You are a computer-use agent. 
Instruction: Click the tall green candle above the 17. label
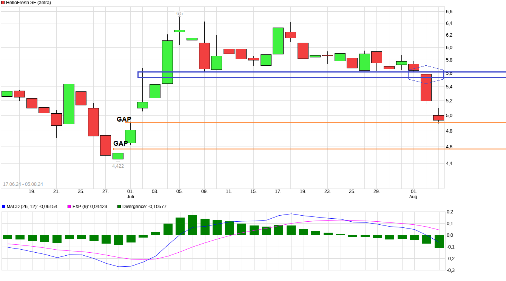click(278, 41)
